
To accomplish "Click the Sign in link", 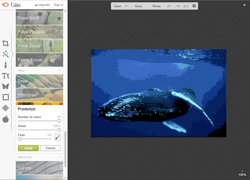I will [58, 5].
